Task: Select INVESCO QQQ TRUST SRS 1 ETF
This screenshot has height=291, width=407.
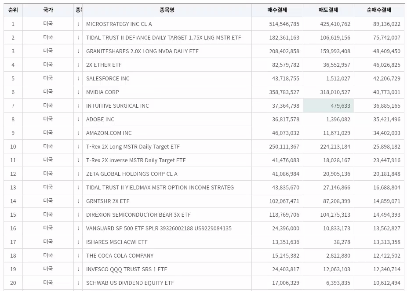Action: (127, 269)
